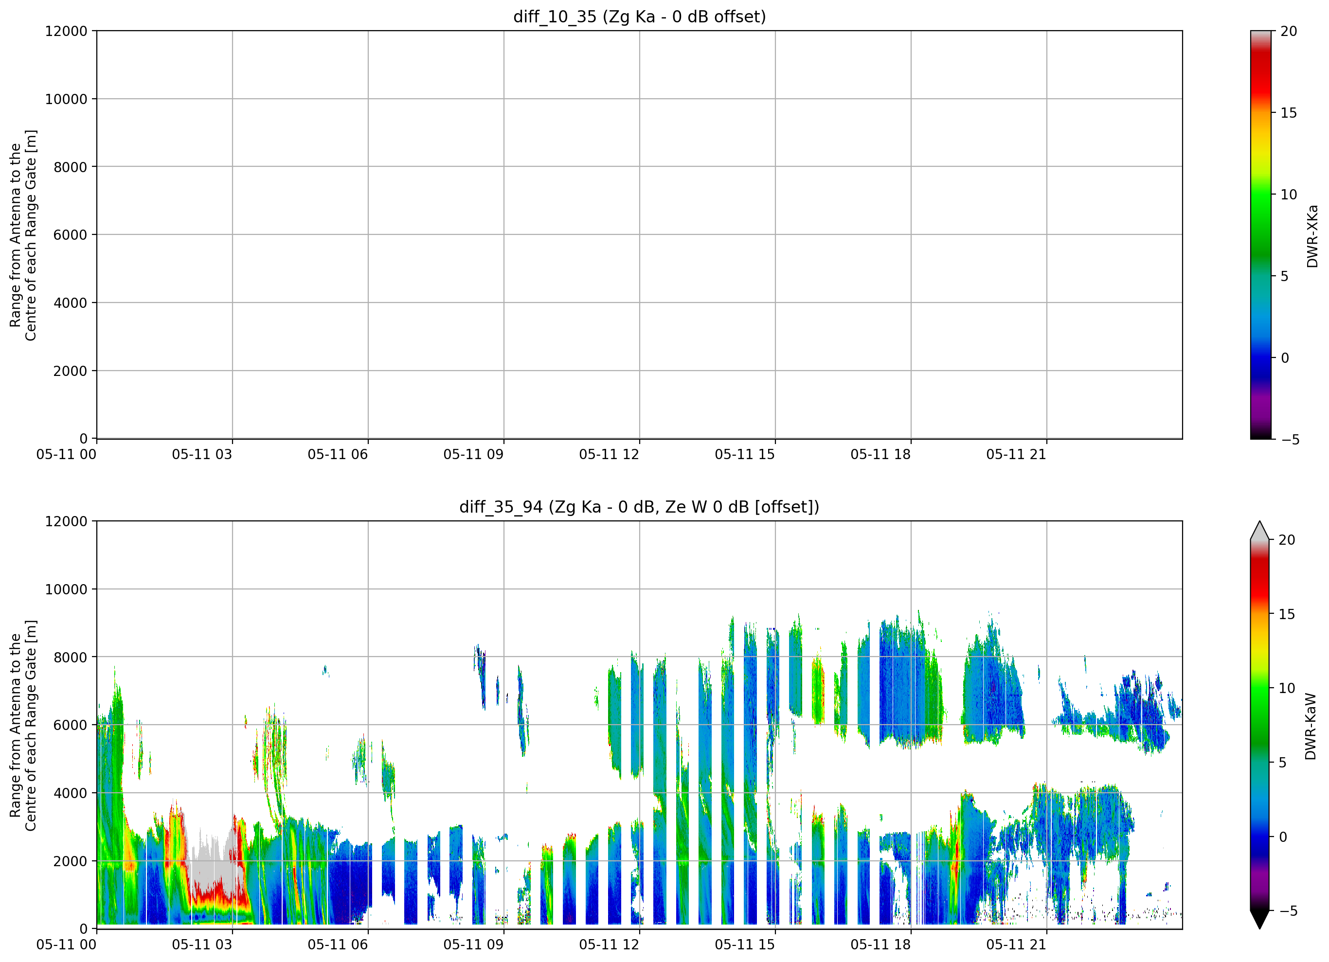The image size is (1329, 962).
Task: Click the DWR-KaW colorbar label
Action: [1311, 727]
